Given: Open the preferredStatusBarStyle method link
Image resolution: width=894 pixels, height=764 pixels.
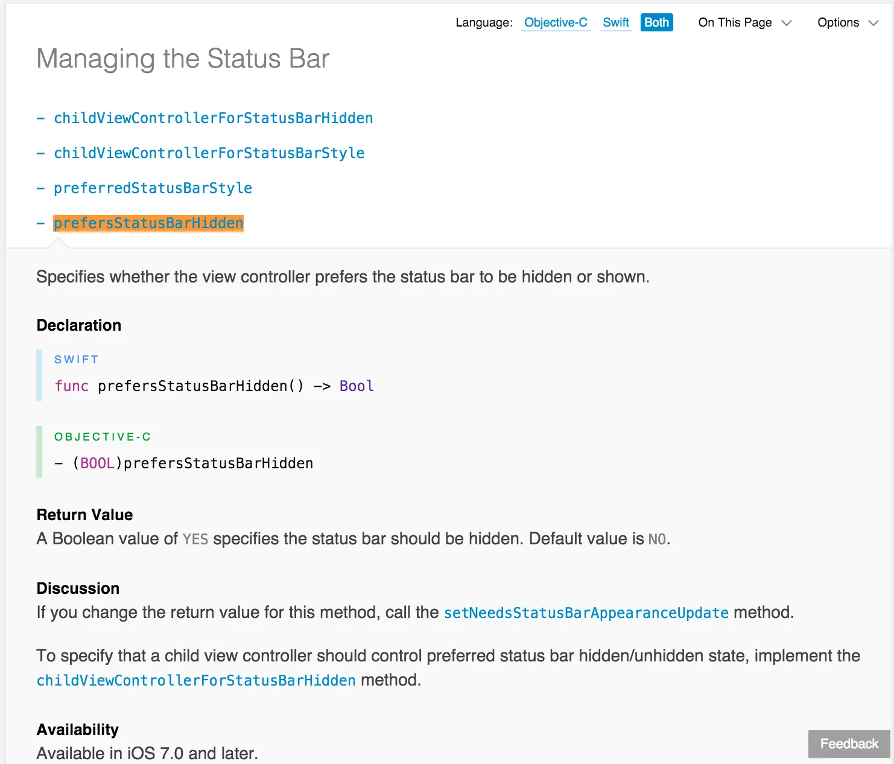Looking at the screenshot, I should [x=153, y=188].
